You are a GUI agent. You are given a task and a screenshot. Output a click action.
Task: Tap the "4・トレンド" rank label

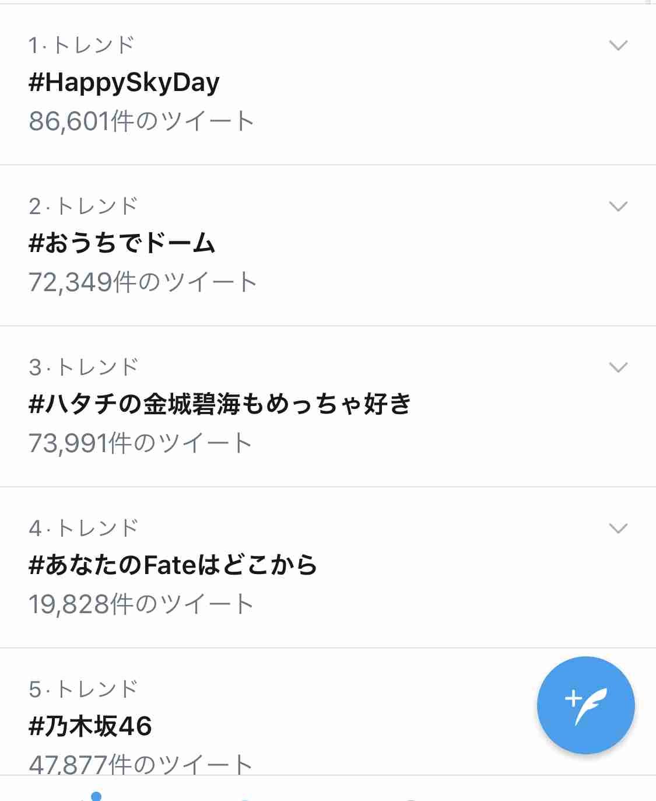click(83, 529)
